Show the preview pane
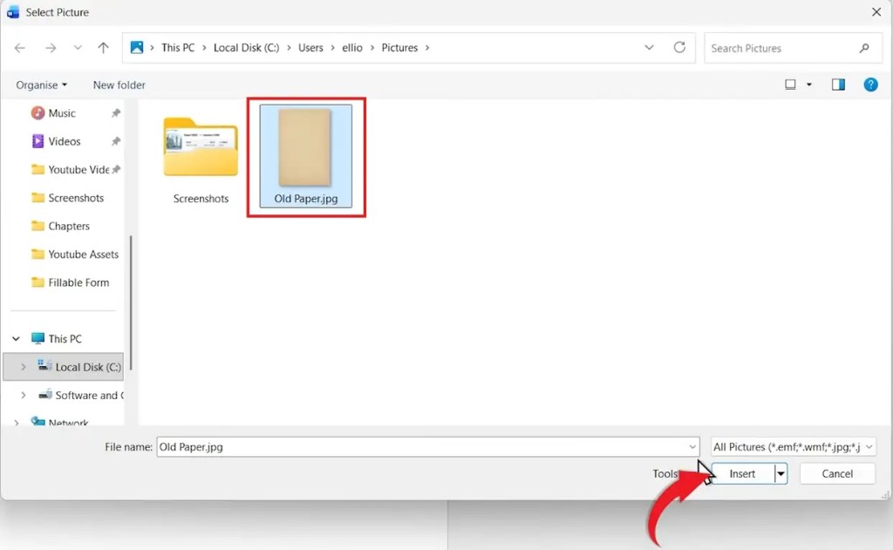 838,84
